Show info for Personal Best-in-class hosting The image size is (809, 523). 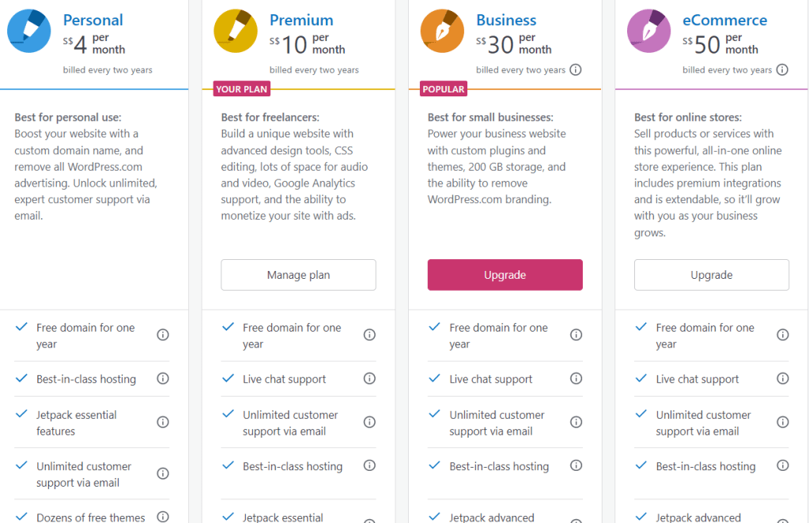pyautogui.click(x=163, y=378)
